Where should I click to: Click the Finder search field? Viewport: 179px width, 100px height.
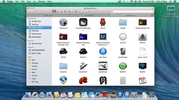[132, 11]
